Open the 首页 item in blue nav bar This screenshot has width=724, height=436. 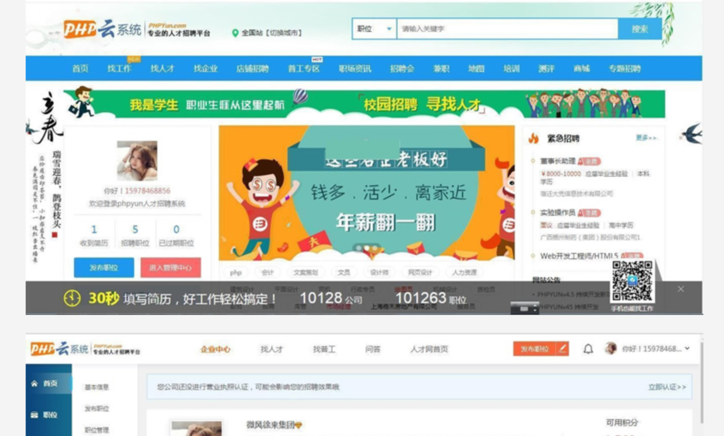(x=80, y=68)
